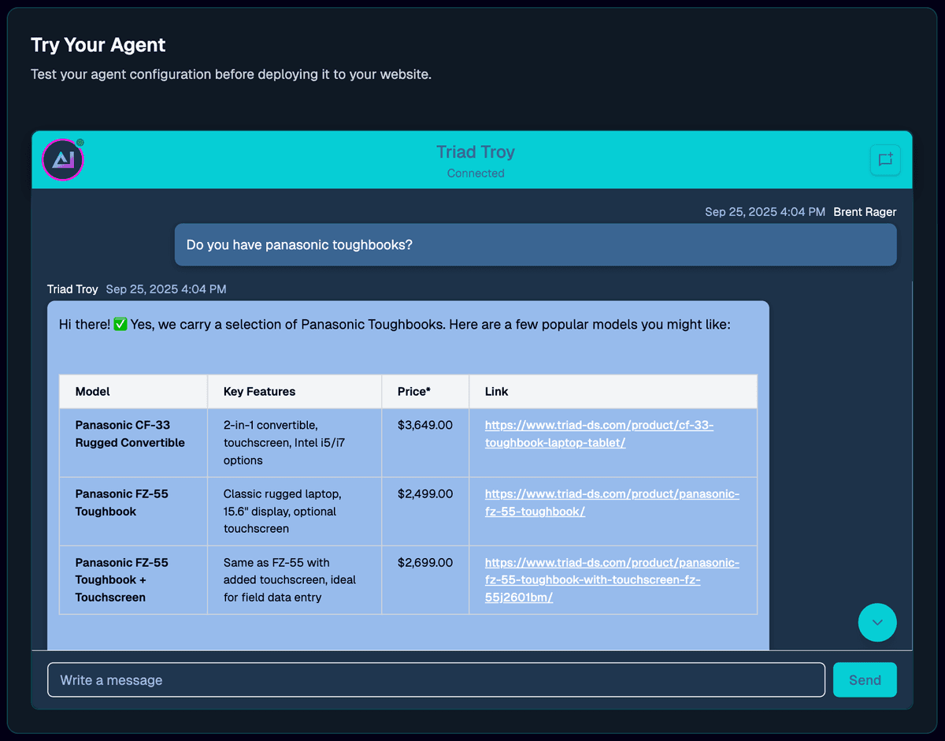Click the Brent Rager sender name

click(x=865, y=212)
